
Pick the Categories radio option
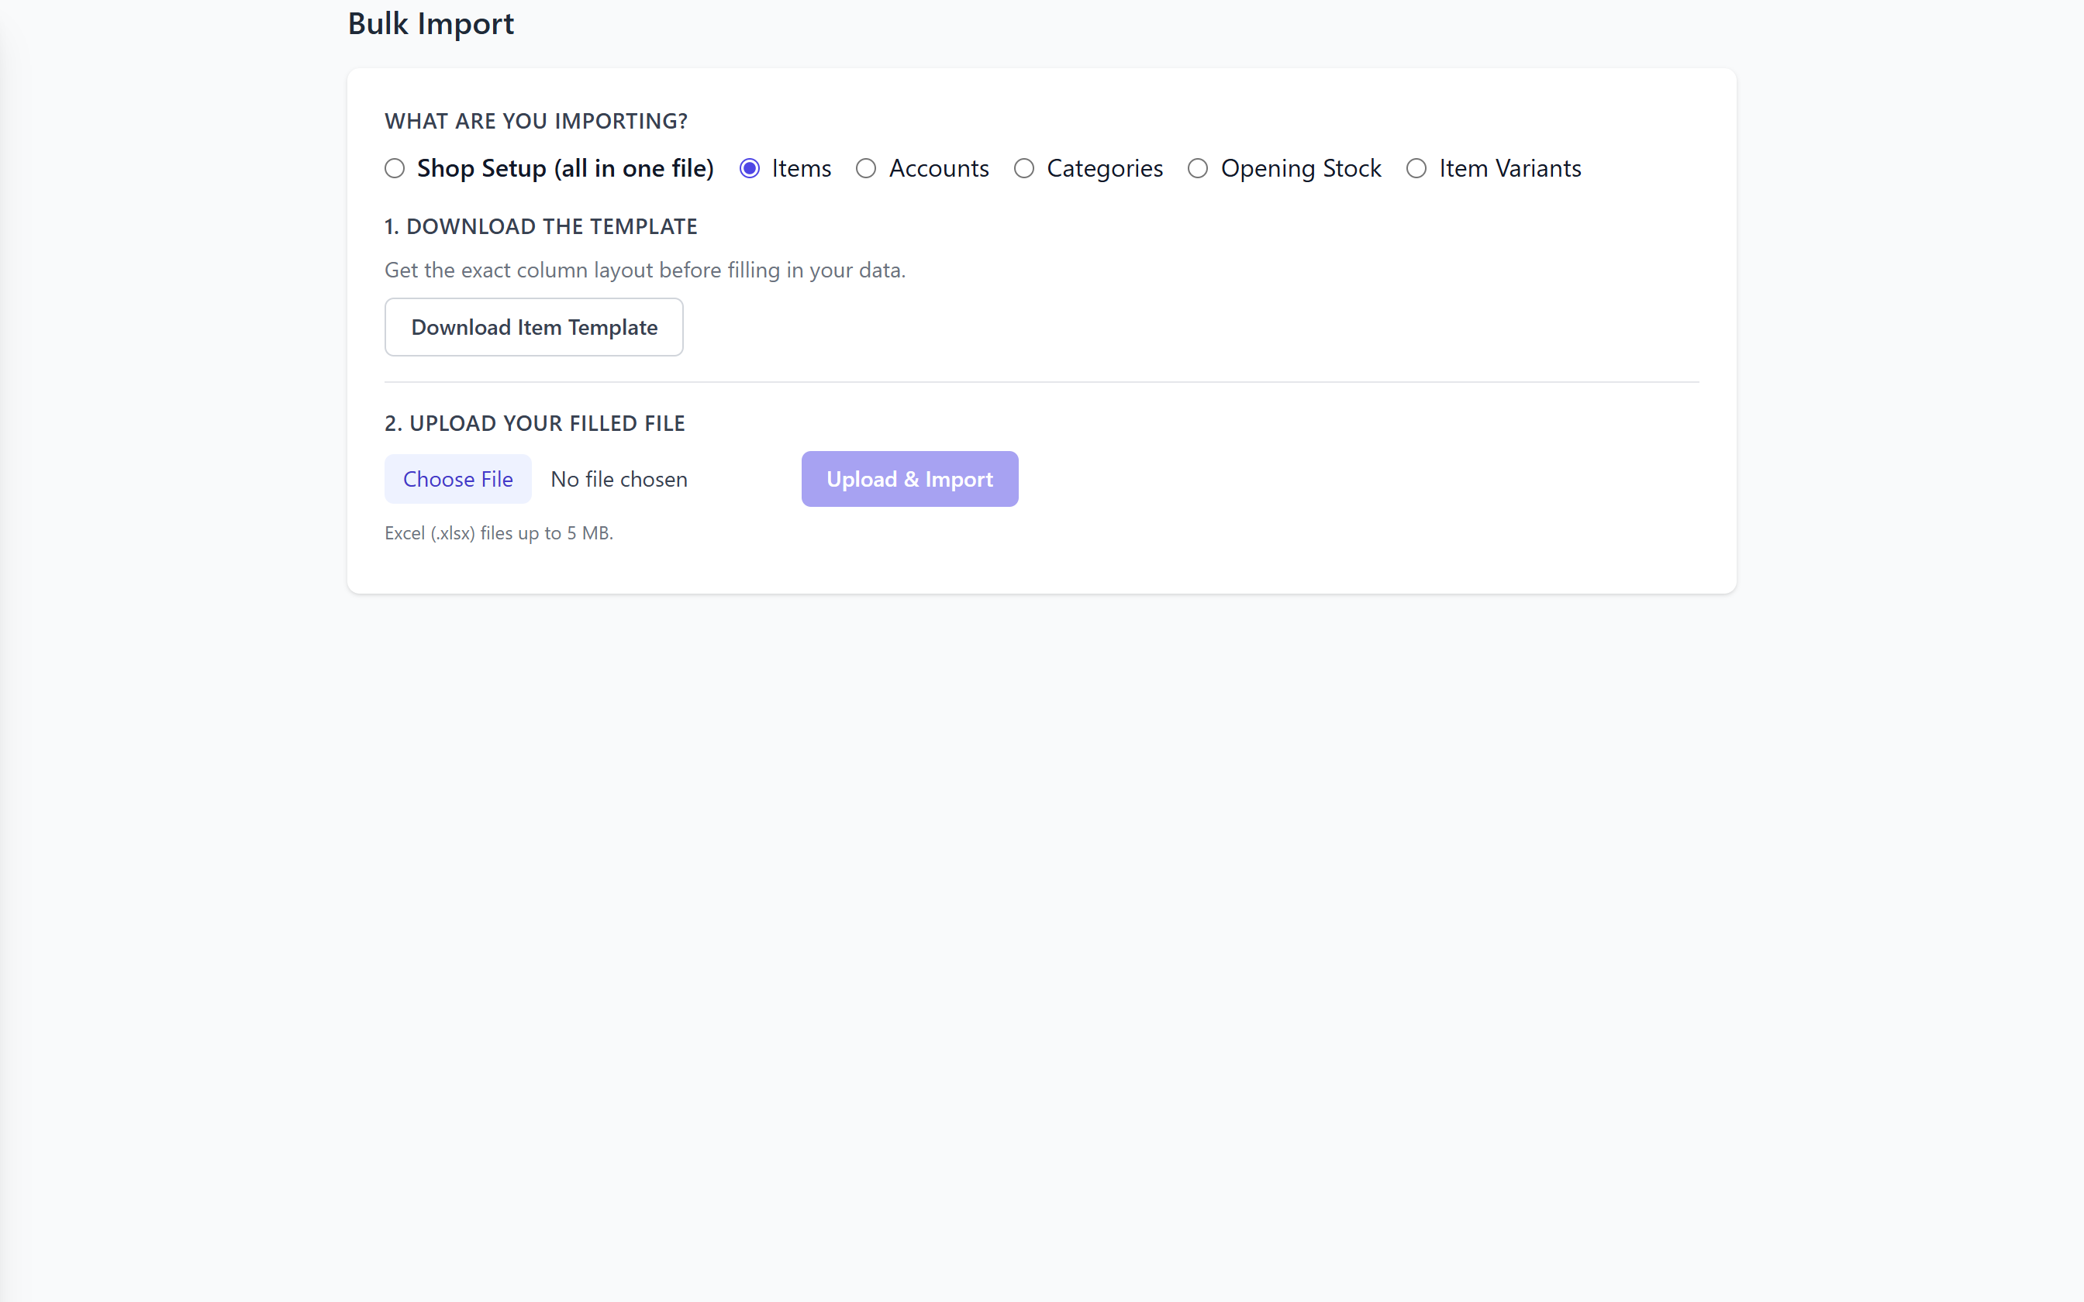click(x=1024, y=168)
